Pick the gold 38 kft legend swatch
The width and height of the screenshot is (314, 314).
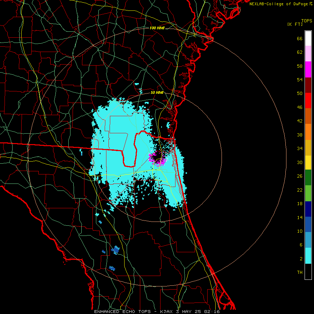pos(308,148)
